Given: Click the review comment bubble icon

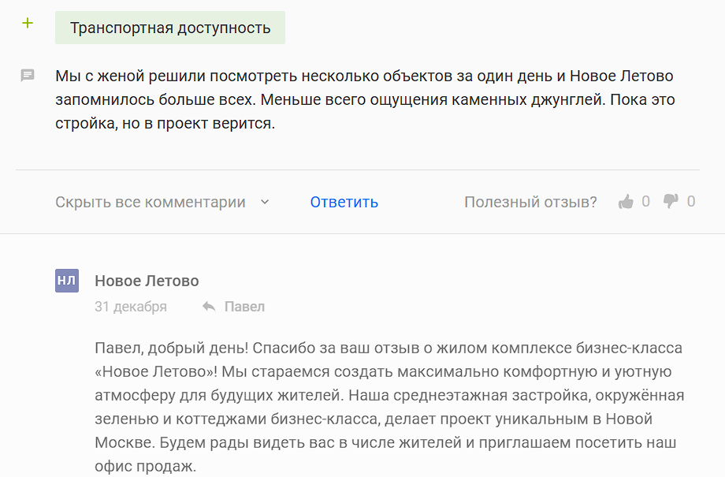Looking at the screenshot, I should (28, 76).
